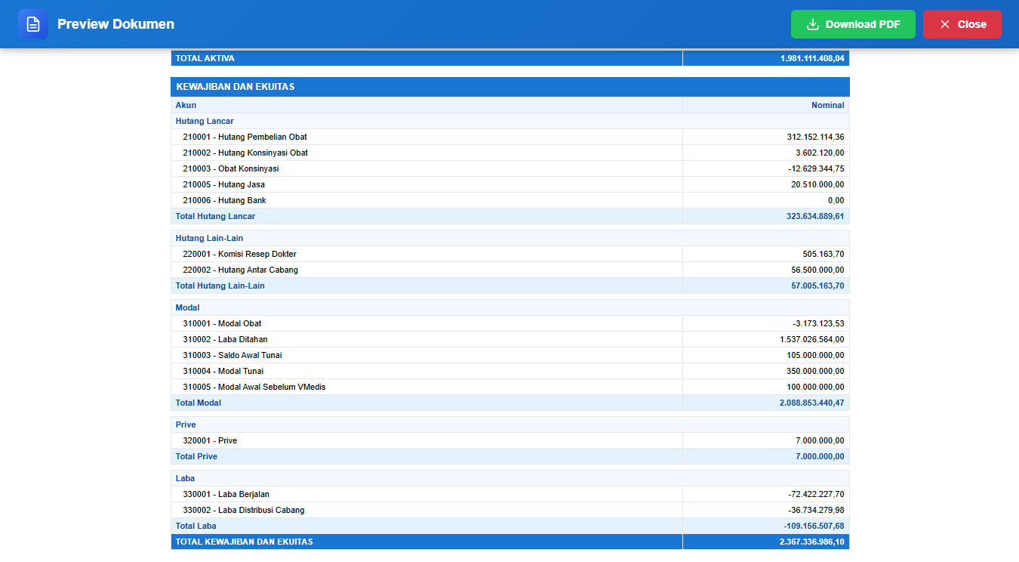The image size is (1019, 562).
Task: Click the 7.000.000,00 value in Total Prive row
Action: pos(820,456)
